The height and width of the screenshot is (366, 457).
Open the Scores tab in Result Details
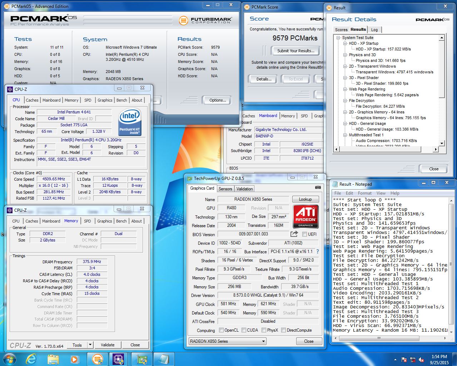pos(341,30)
